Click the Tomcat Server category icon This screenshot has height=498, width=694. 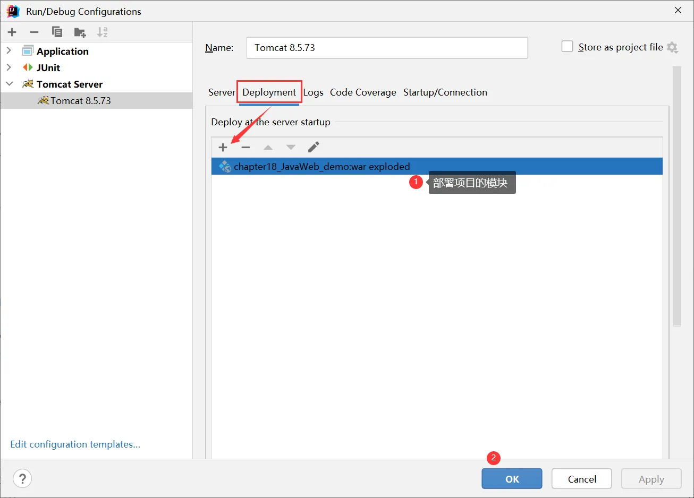pos(28,84)
